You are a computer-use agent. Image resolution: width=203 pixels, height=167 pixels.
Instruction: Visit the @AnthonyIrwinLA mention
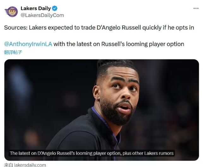click(28, 44)
